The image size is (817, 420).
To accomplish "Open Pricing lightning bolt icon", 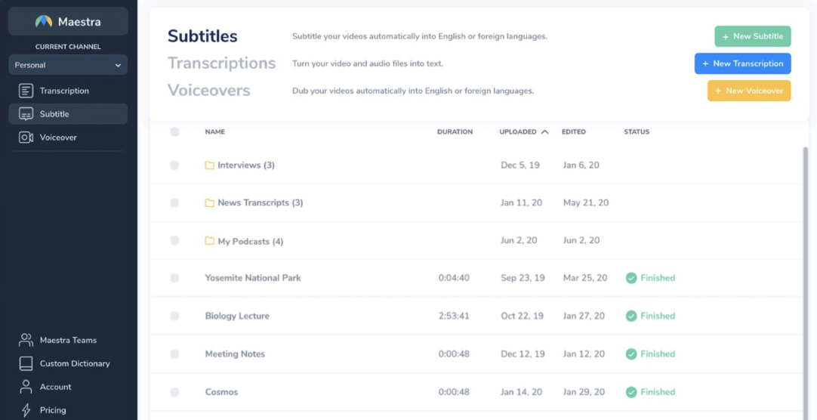I will point(26,410).
